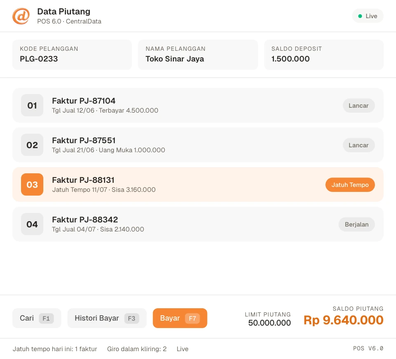Screen dimensions: 396x359
Task: Click 'Giro dalam kliring: 2' status entry
Action: tap(137, 349)
